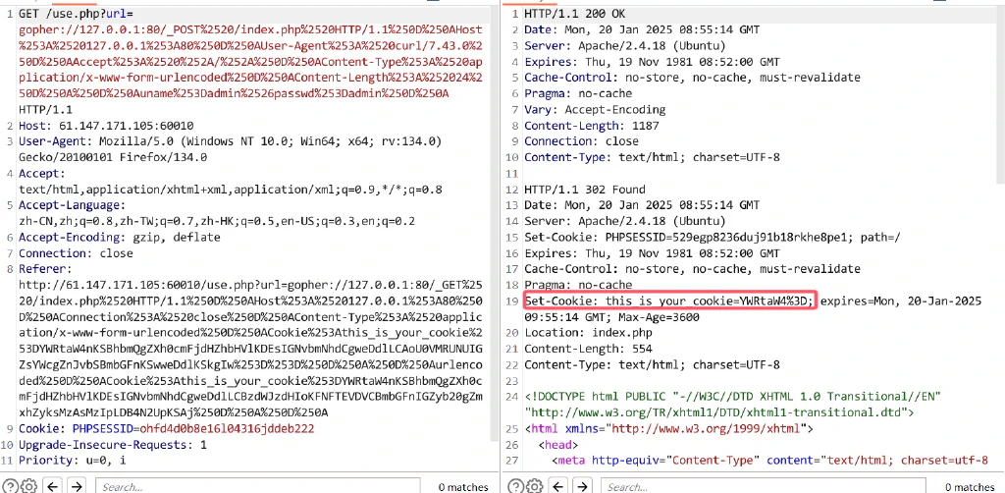Click the Cache-Control header on response line 17
The image size is (1005, 493).
(692, 269)
